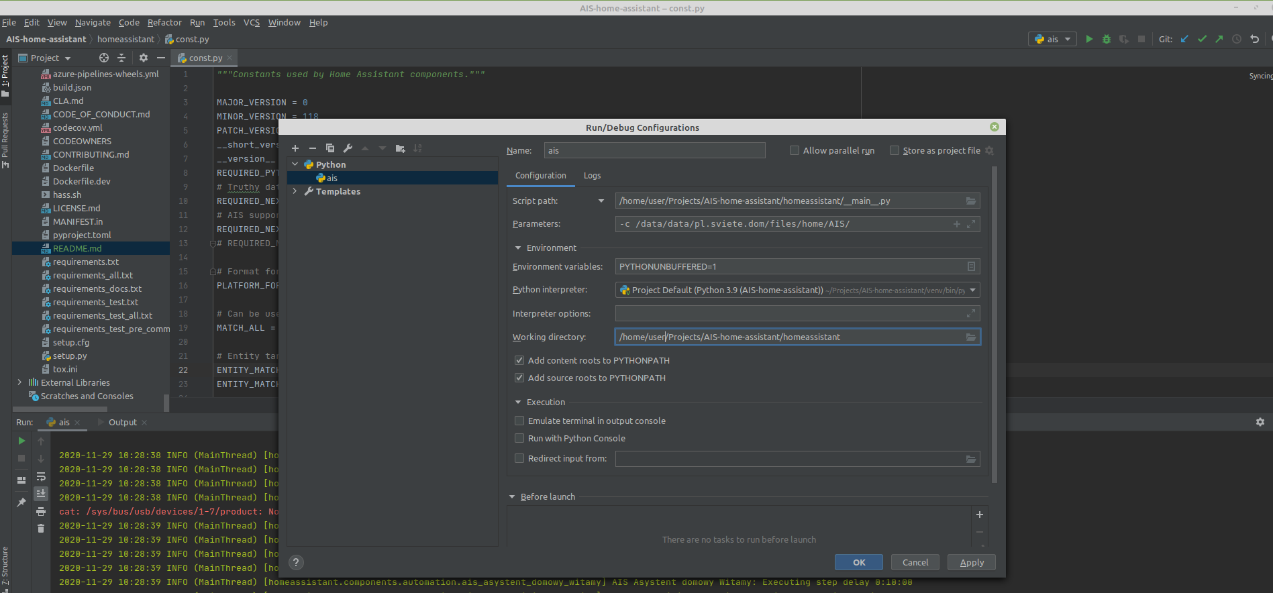Copy configuration icon in dialog toolbar

(x=330, y=148)
